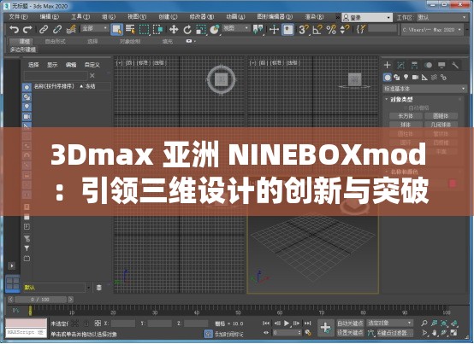Click the Go to End playback button
The width and height of the screenshot is (474, 344).
click(307, 324)
